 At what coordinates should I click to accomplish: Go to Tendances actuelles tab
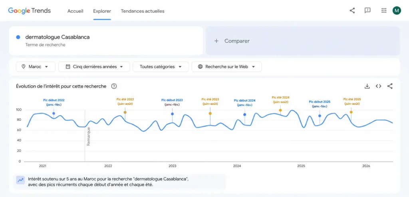coord(143,11)
